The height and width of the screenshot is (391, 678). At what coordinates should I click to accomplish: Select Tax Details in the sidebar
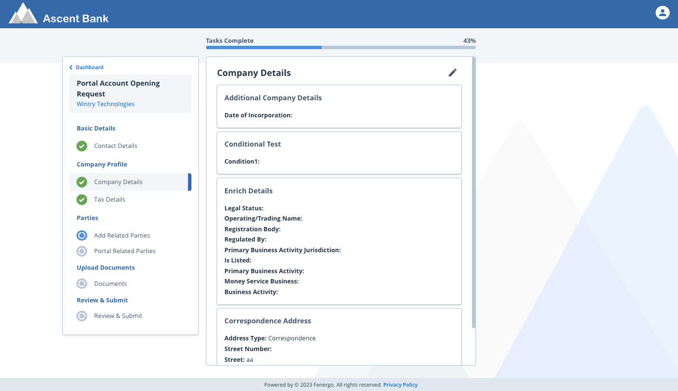coord(109,199)
